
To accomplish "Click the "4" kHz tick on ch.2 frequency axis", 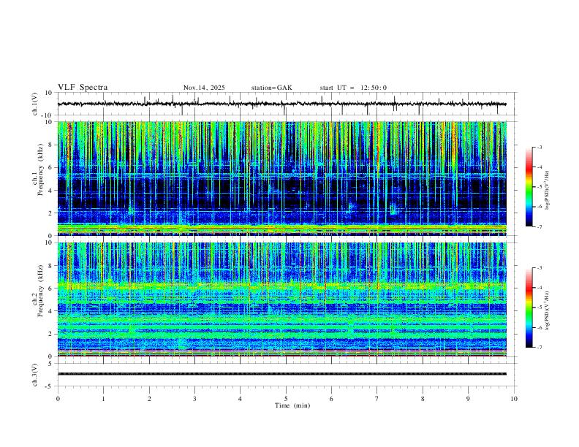I will 50,311.
